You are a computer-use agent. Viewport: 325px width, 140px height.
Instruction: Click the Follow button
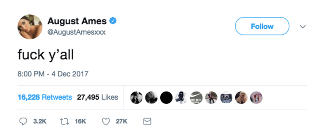coord(262,26)
